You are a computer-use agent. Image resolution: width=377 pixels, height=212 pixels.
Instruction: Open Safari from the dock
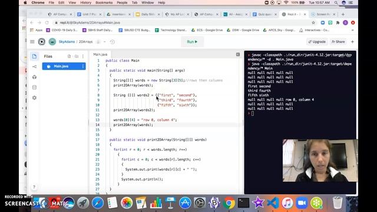(98, 203)
